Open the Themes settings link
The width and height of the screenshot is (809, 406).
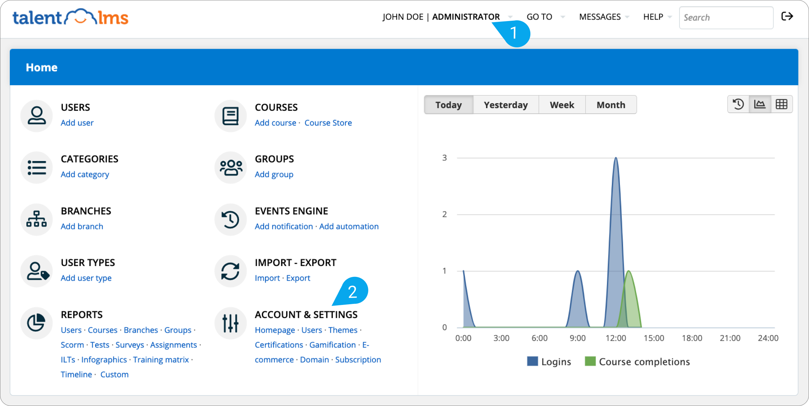(x=343, y=330)
